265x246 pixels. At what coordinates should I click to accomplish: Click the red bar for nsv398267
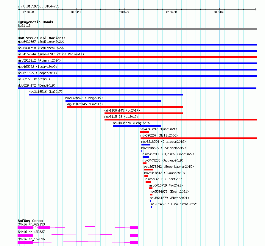click(199, 138)
